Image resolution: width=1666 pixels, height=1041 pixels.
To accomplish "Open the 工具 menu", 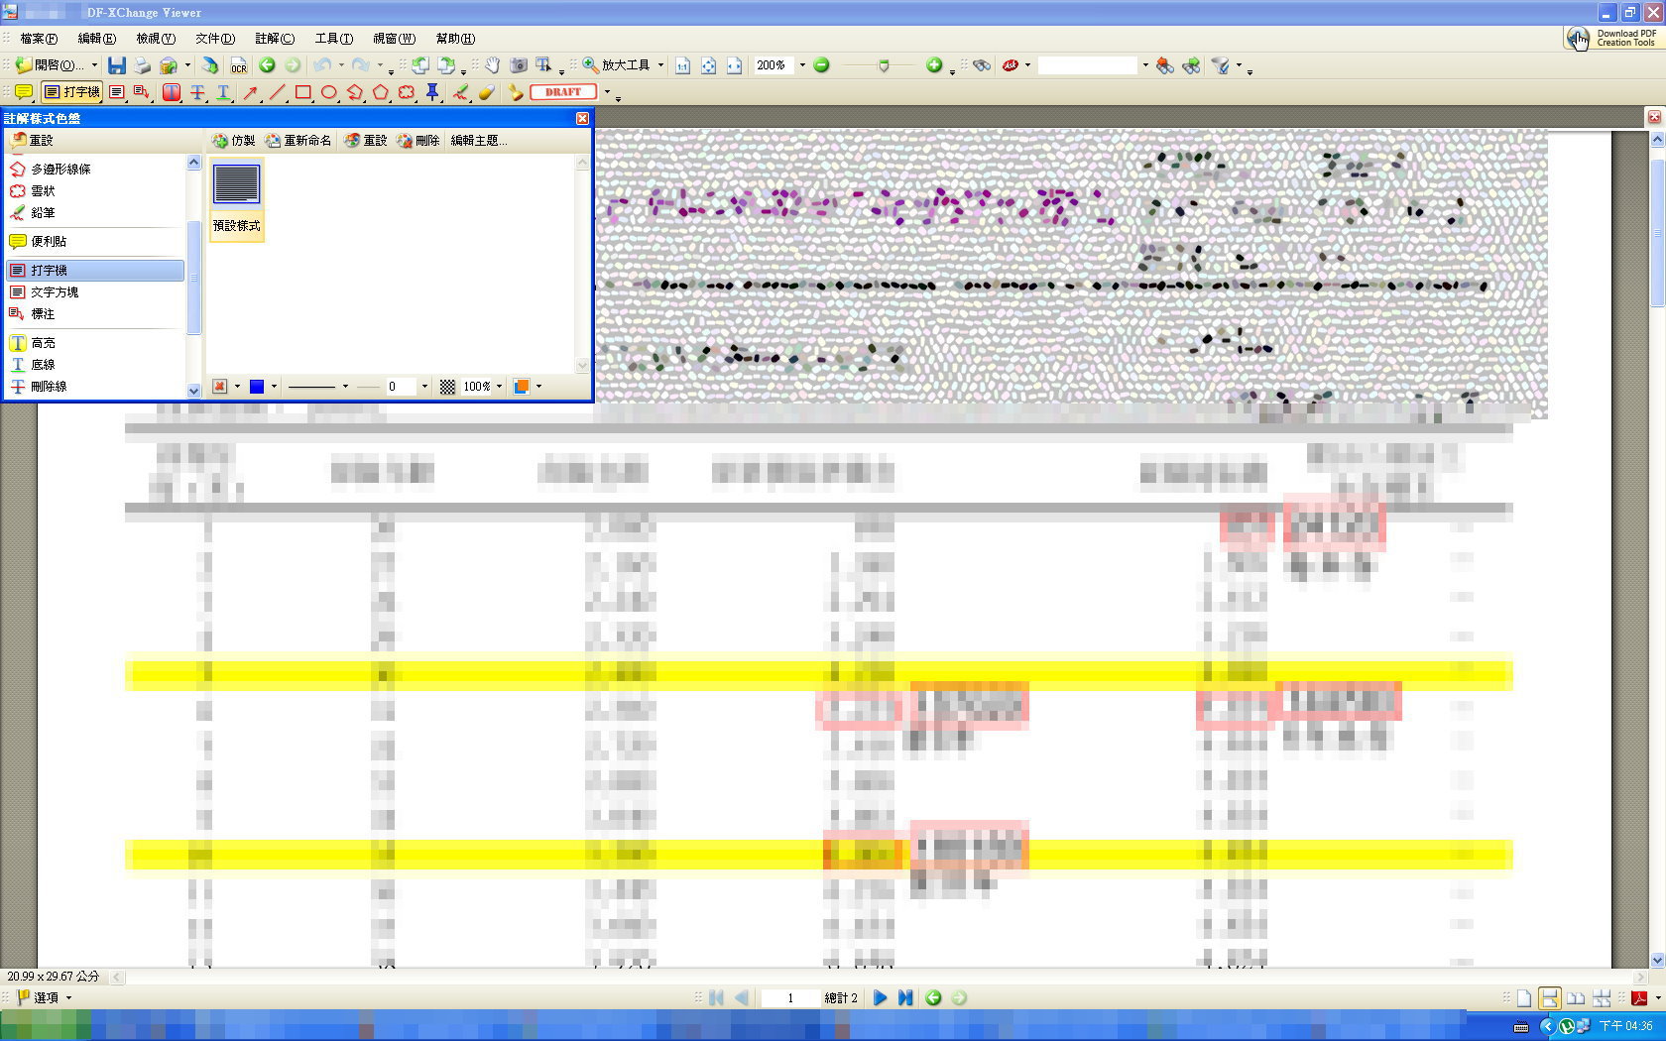I will (333, 39).
